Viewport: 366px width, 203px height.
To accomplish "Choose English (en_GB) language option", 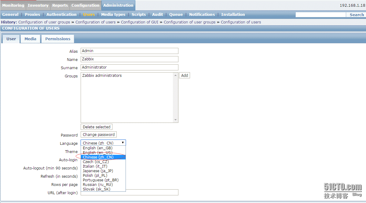I will (103, 148).
